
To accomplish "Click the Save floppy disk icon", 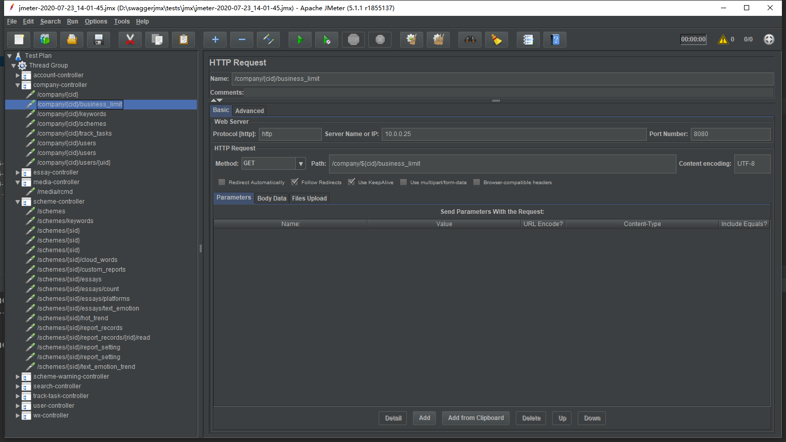I will coord(99,39).
